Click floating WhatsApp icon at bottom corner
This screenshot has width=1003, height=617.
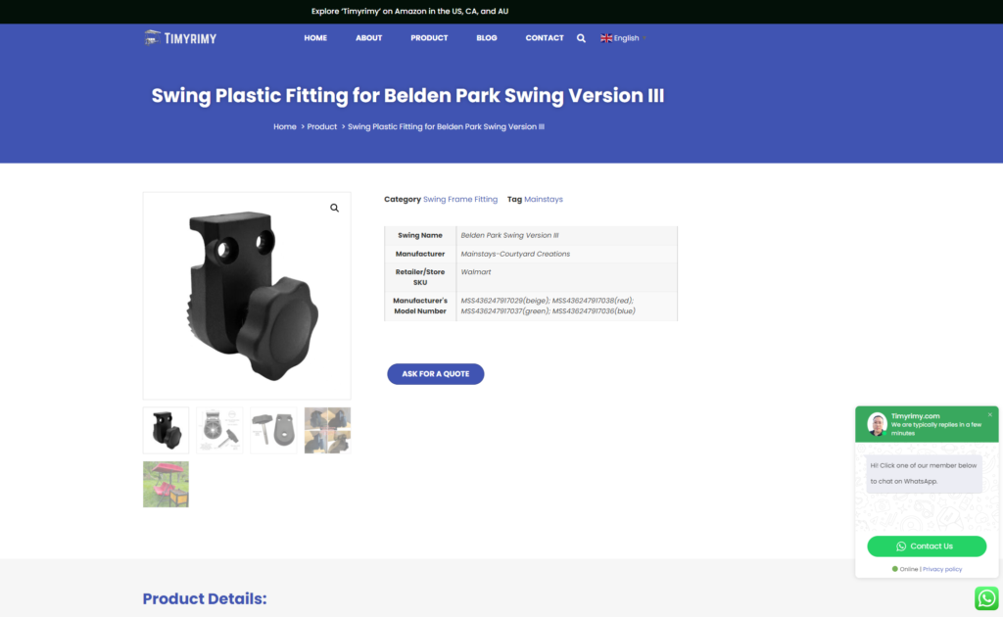coord(986,598)
